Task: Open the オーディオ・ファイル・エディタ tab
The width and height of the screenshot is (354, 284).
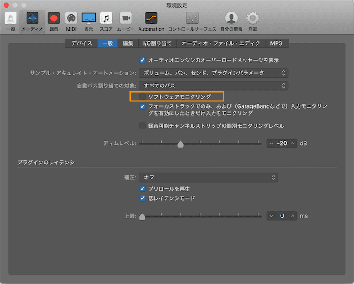Action: pos(221,43)
